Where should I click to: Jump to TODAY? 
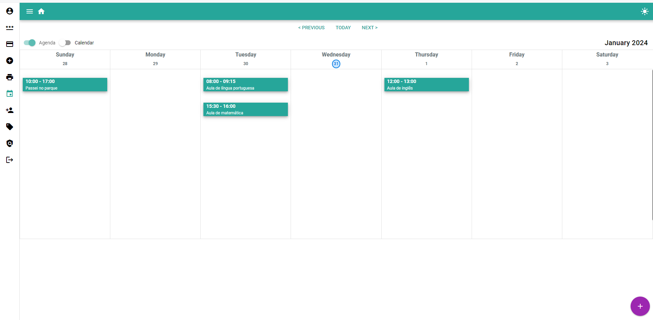click(343, 28)
